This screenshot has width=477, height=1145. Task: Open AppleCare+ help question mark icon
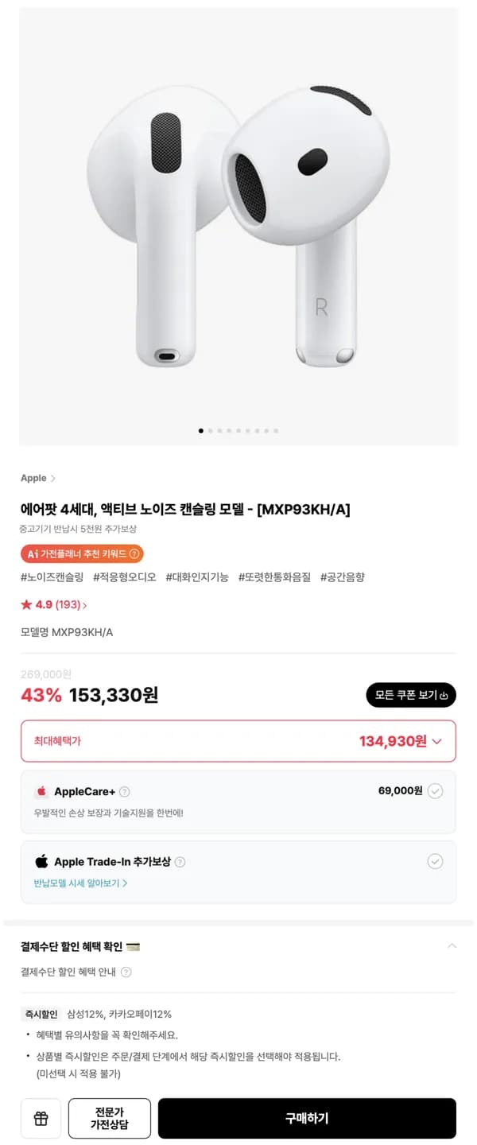[124, 792]
